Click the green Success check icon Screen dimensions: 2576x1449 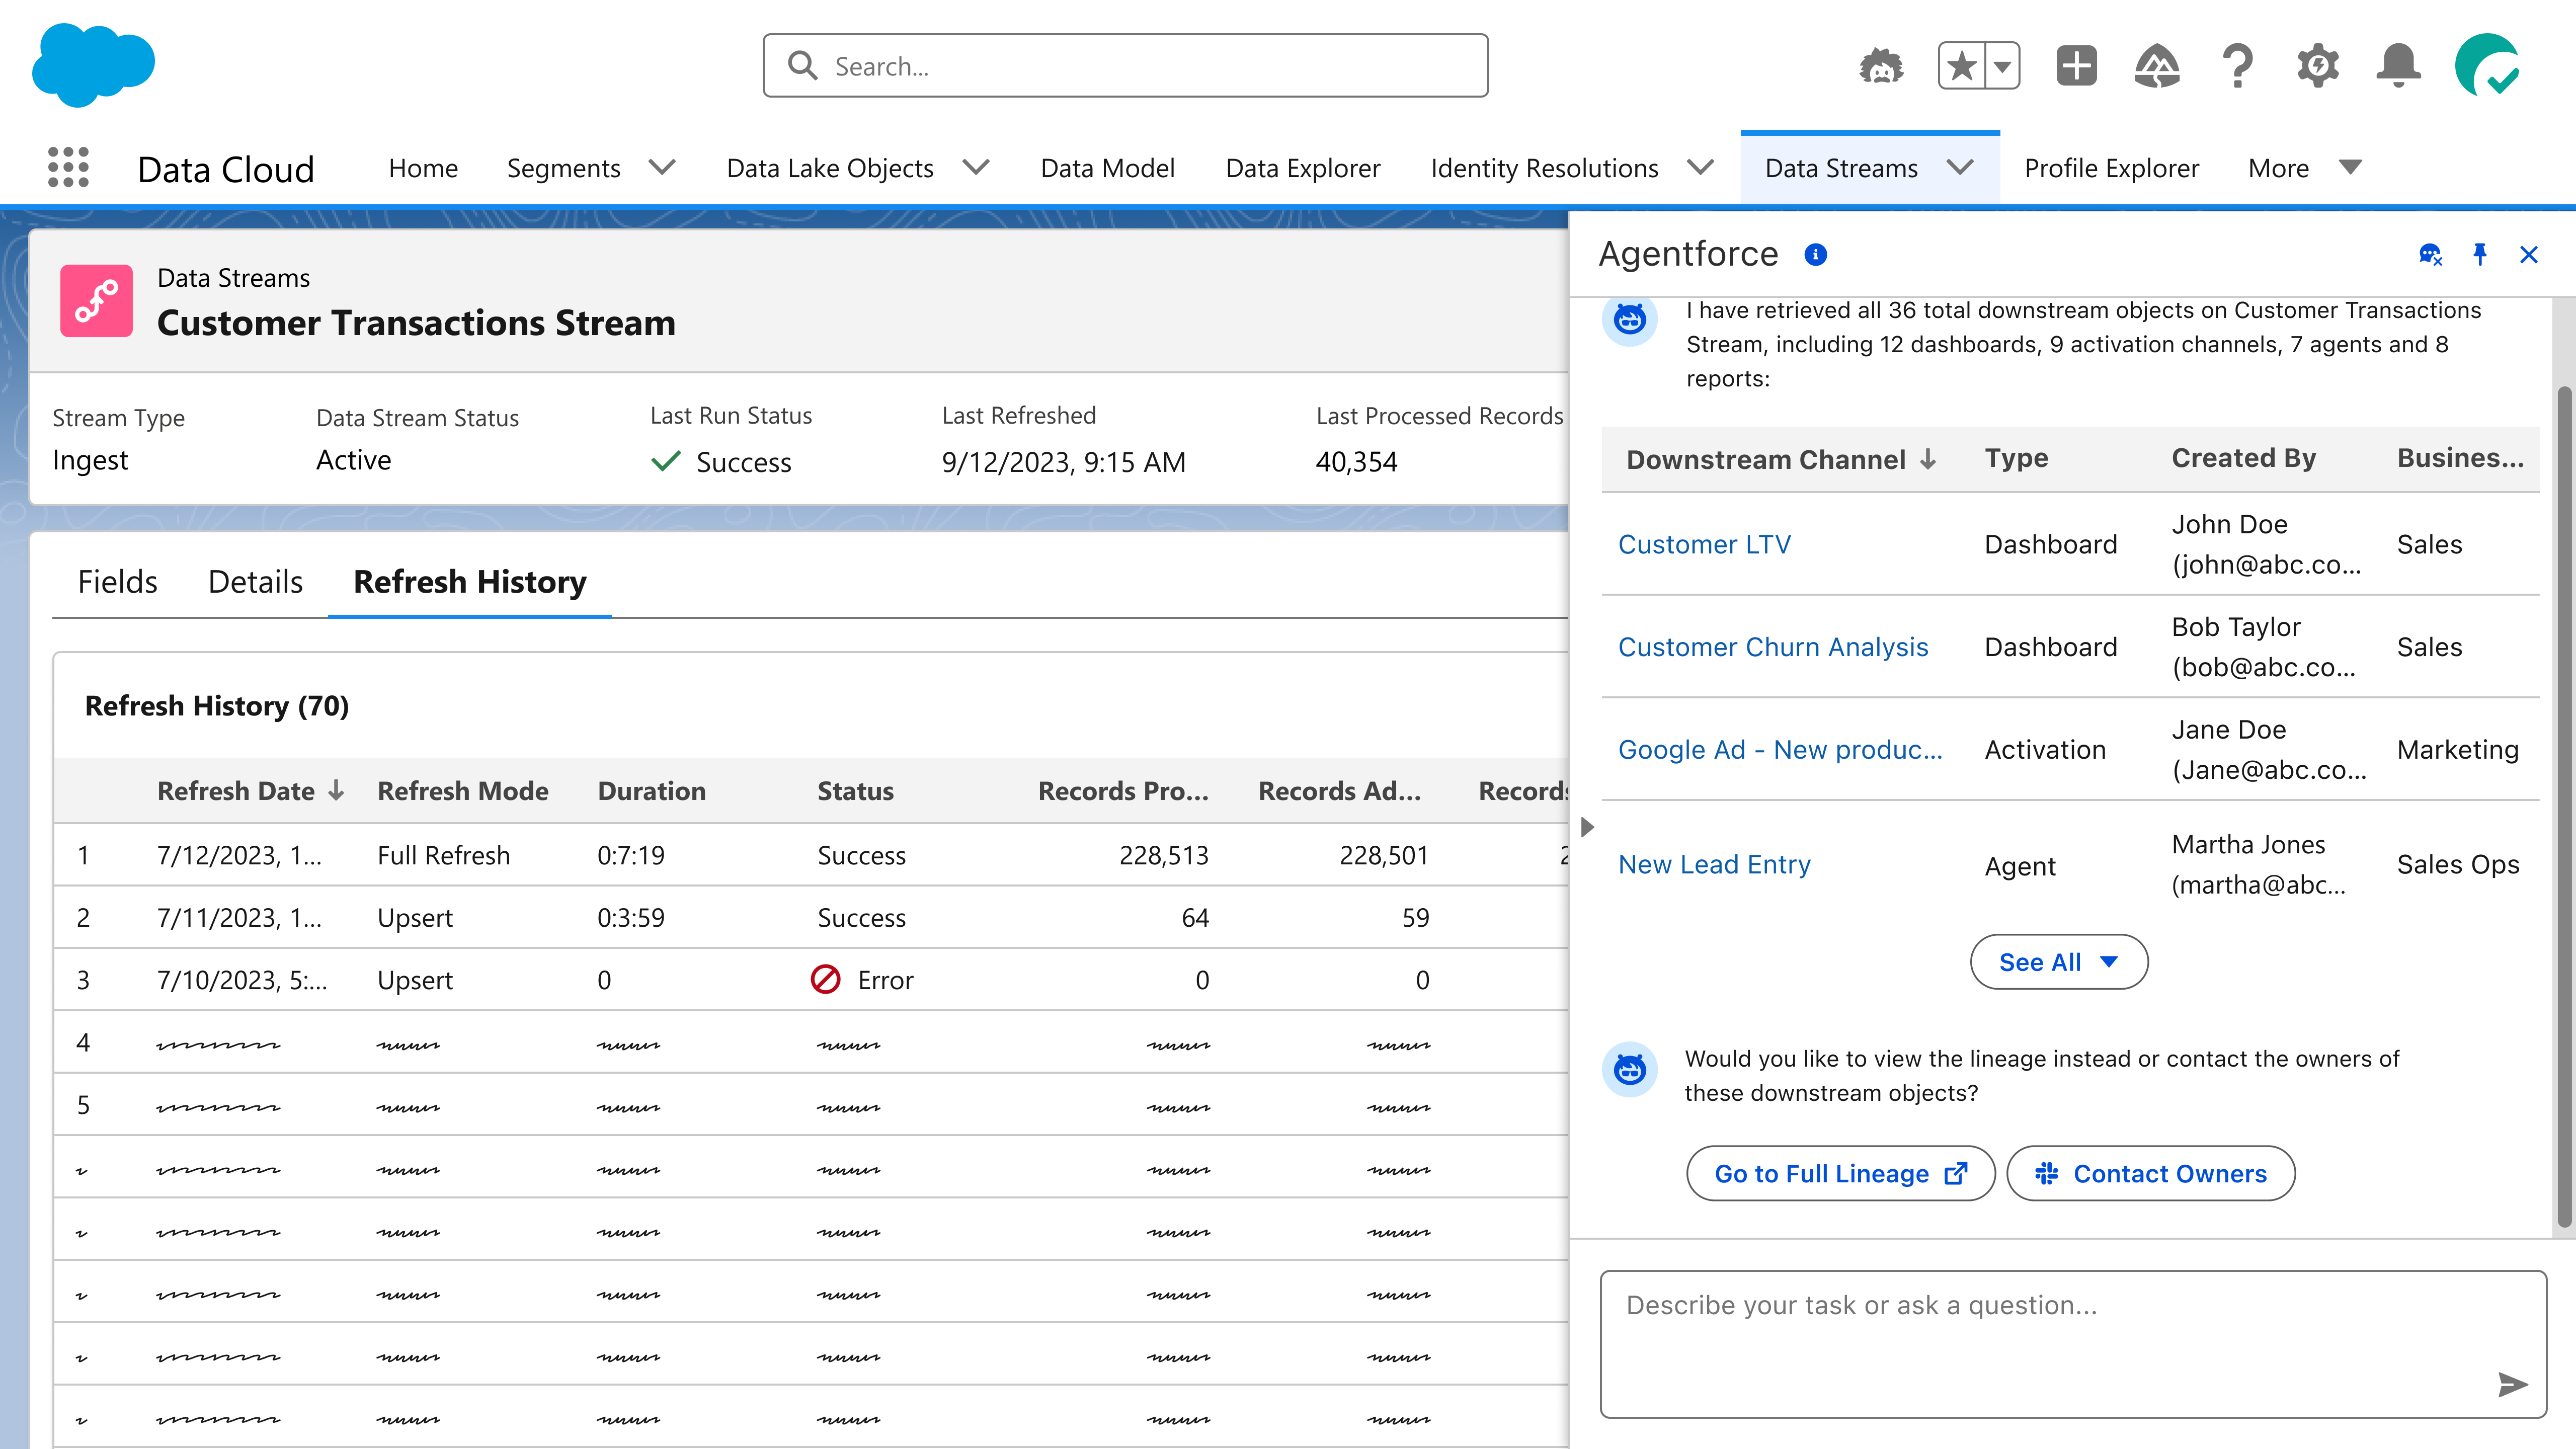pyautogui.click(x=665, y=461)
